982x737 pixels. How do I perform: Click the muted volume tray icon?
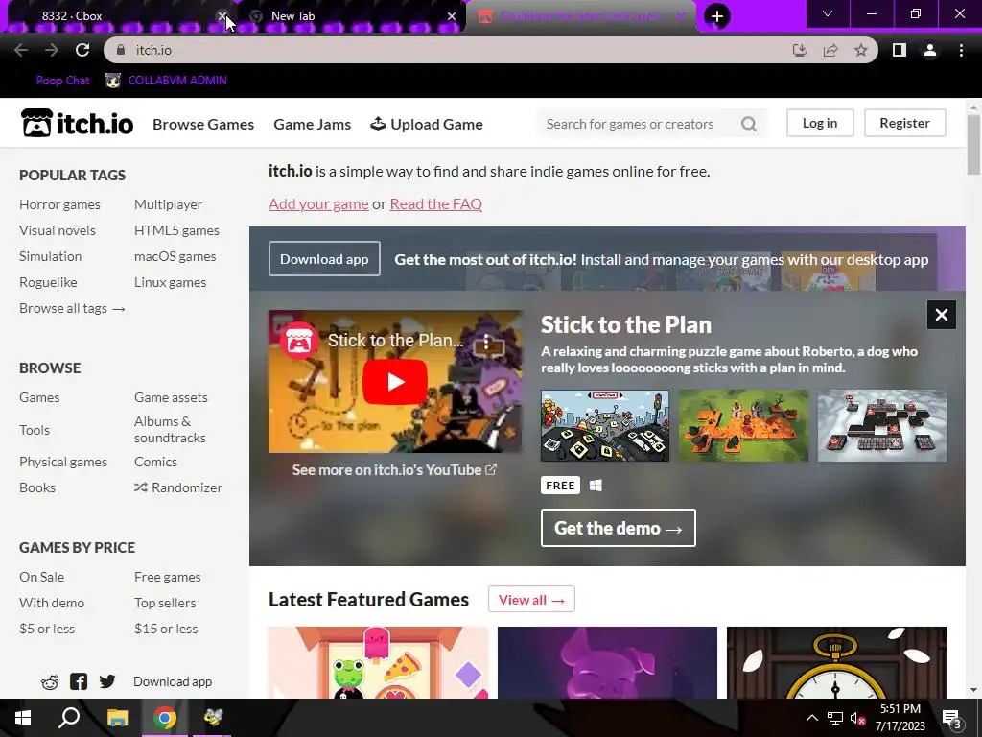pyautogui.click(x=857, y=718)
